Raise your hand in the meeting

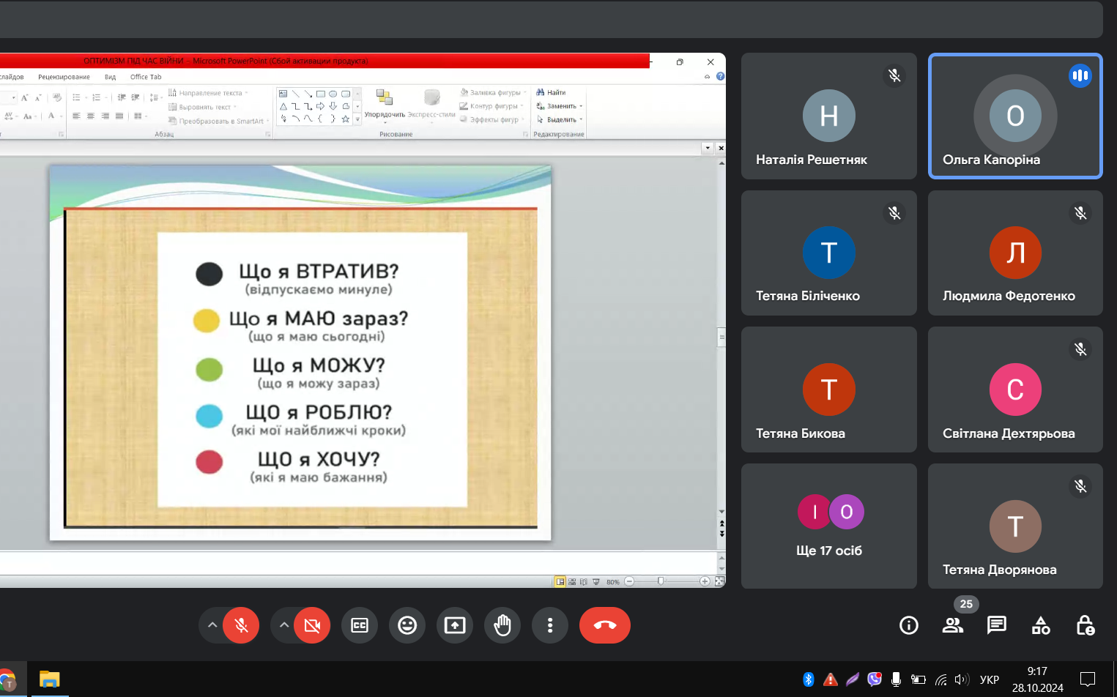pyautogui.click(x=502, y=625)
